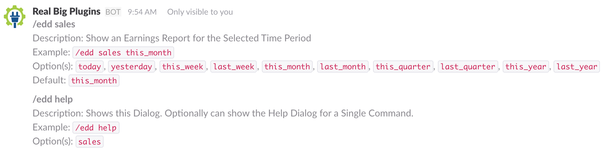Open the Real Big Plugins sender name

66,12
